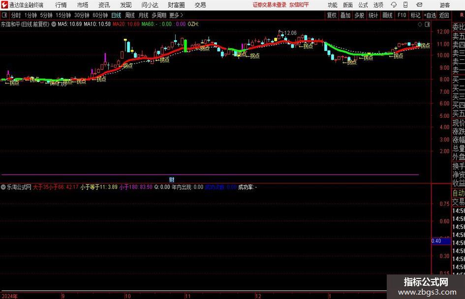Open the 资讯 menu
Viewport: 465px width, 299px height.
click(104, 5)
